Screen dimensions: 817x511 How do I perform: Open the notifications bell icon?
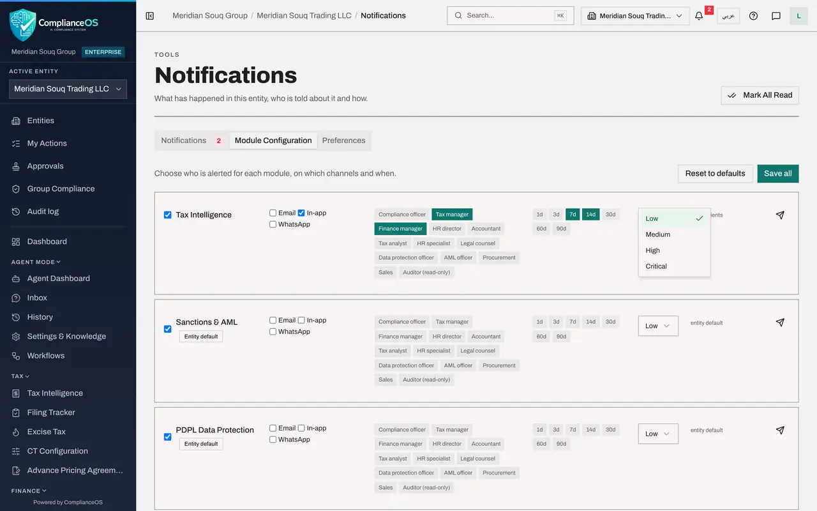click(x=699, y=16)
